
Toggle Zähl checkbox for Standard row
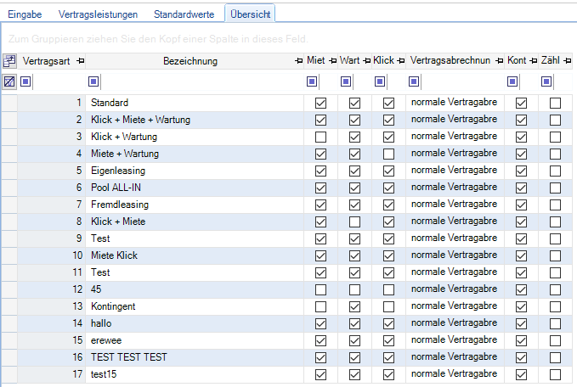click(x=555, y=103)
